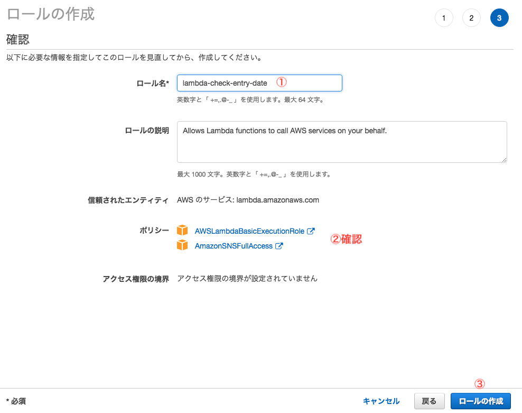Select the current step 3 indicator
The width and height of the screenshot is (522, 413).
coord(499,17)
